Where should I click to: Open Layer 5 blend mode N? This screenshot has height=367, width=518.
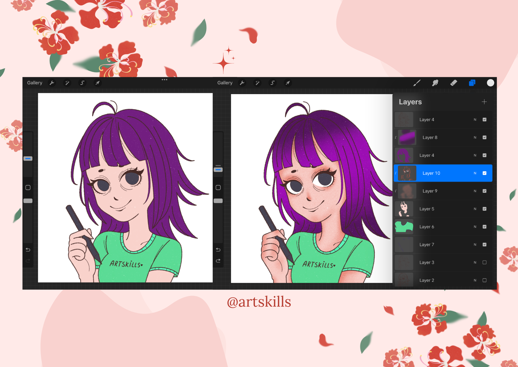tap(475, 209)
